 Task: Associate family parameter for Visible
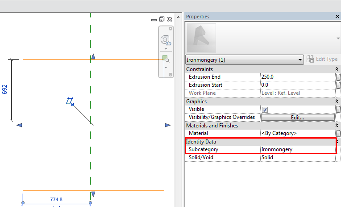(338, 110)
